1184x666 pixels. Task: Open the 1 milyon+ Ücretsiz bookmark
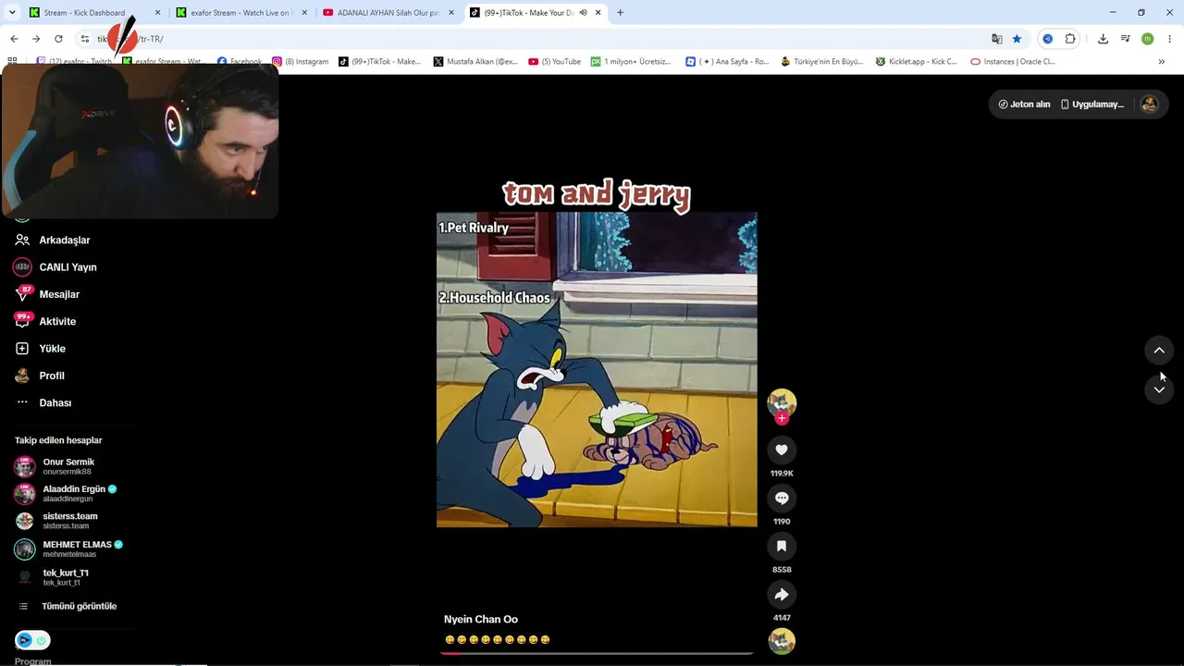pyautogui.click(x=631, y=62)
